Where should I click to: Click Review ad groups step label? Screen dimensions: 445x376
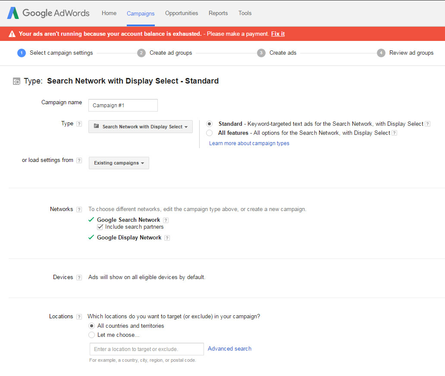(411, 53)
